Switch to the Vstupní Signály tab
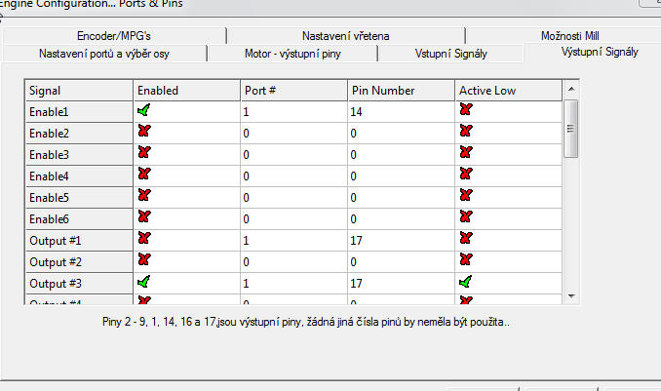 coord(450,53)
